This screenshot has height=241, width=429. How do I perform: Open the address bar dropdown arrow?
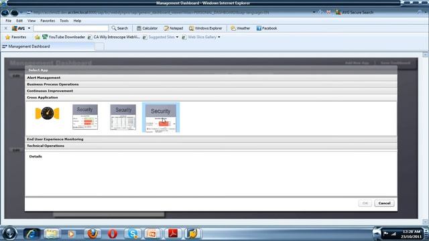[x=314, y=12]
